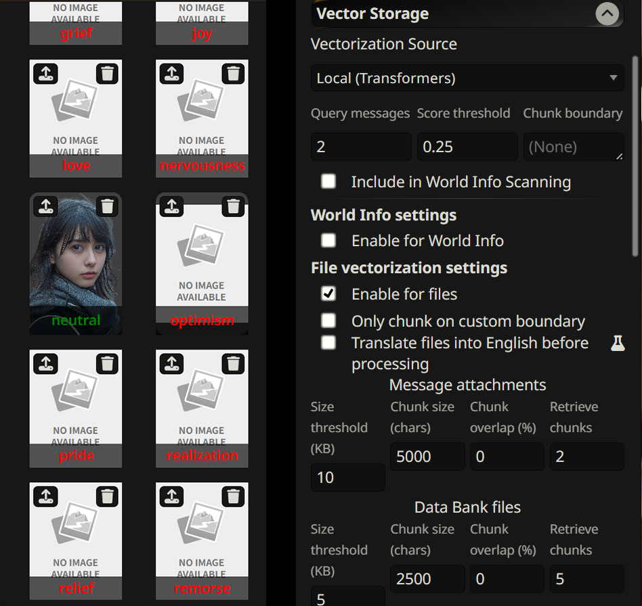Collapse the Vector Storage section
Screen dimensions: 642x606
pos(607,14)
